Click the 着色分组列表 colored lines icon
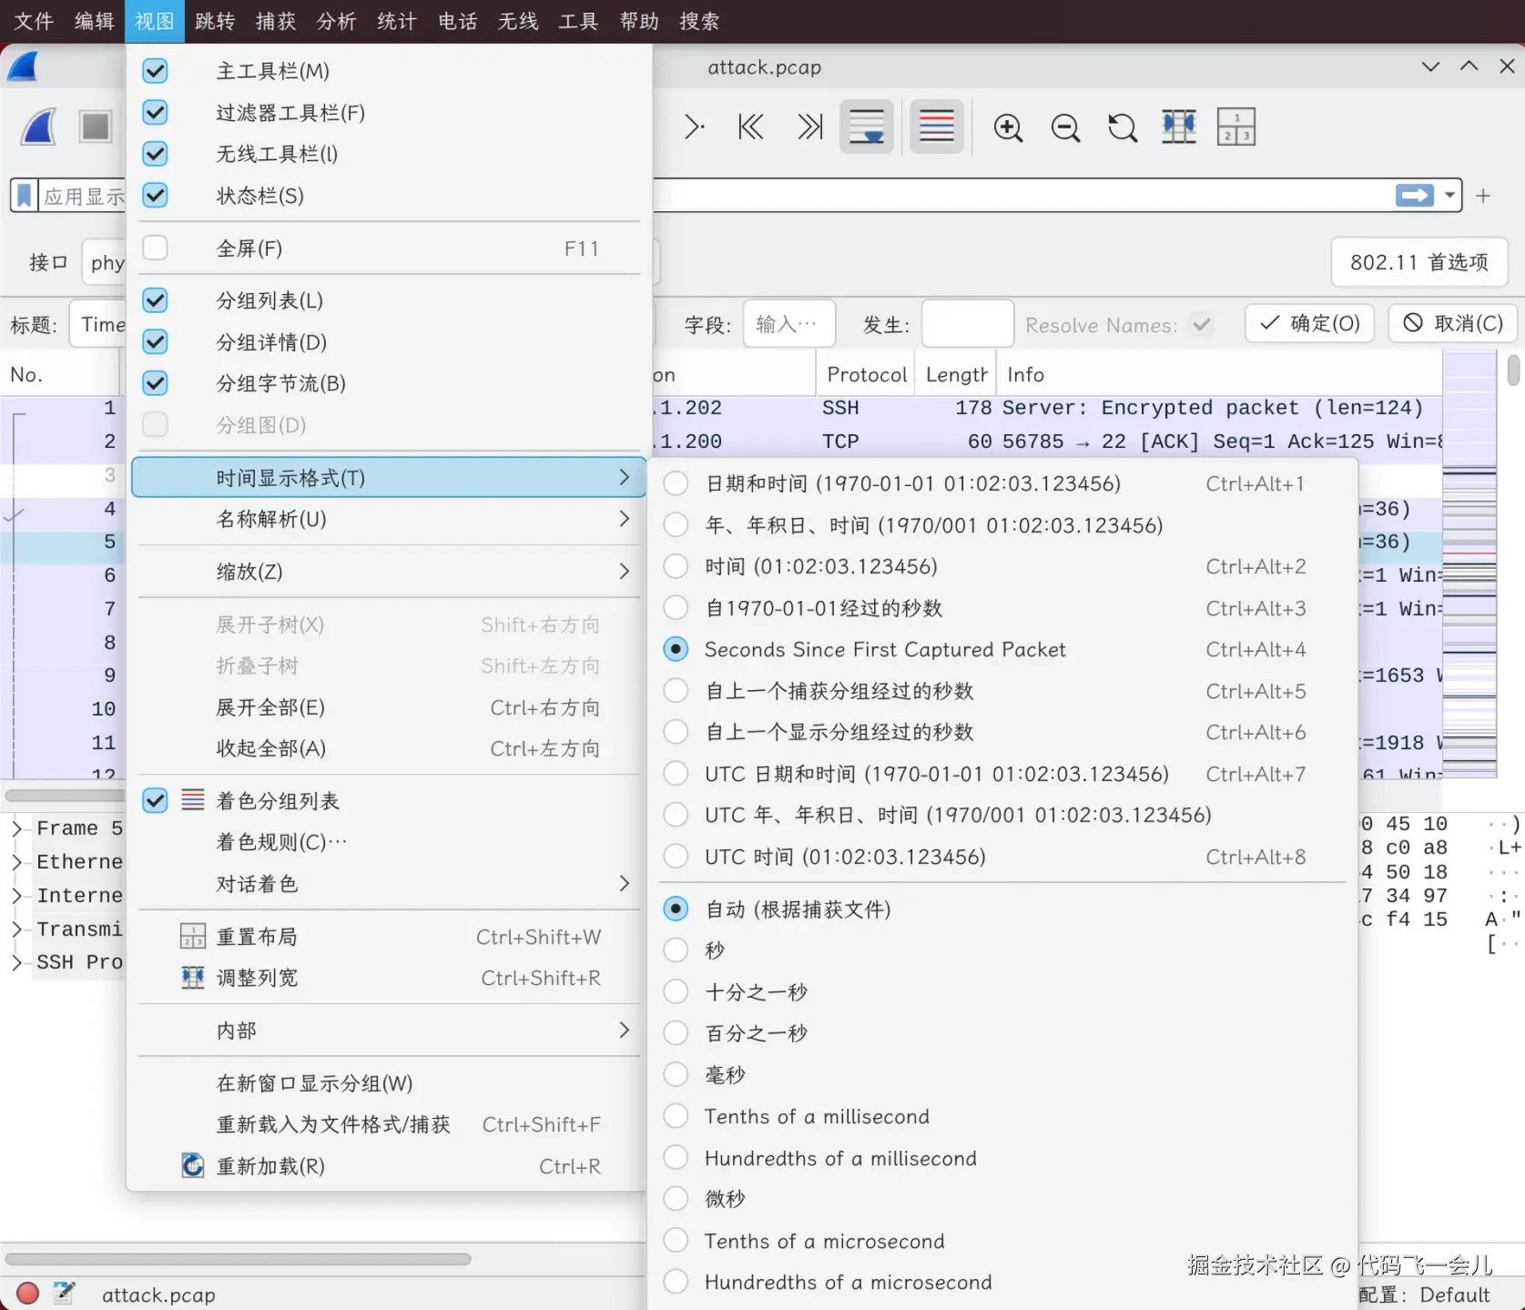Image resolution: width=1525 pixels, height=1310 pixels. click(x=193, y=800)
